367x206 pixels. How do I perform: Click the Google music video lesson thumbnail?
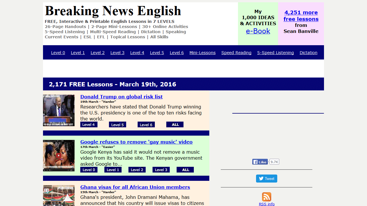[x=59, y=156]
